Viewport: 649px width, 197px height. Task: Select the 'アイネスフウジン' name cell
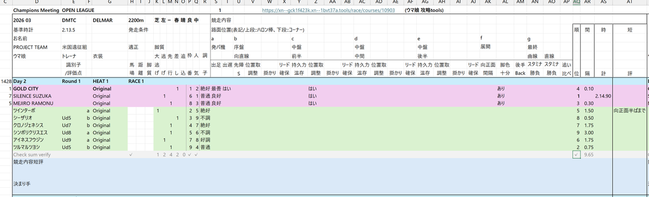click(28, 140)
